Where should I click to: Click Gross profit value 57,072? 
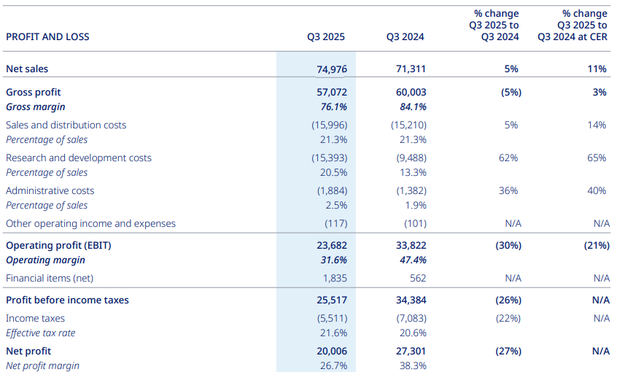pos(332,92)
